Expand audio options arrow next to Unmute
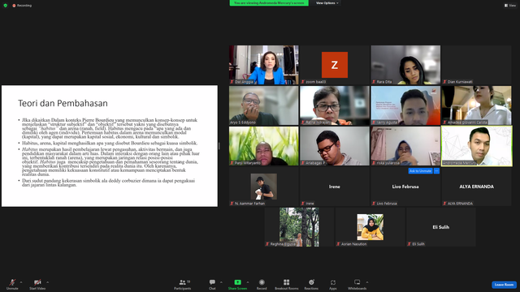The width and height of the screenshot is (520, 292). point(21,282)
